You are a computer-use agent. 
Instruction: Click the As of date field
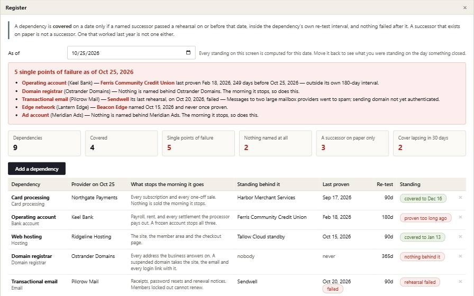(x=131, y=53)
